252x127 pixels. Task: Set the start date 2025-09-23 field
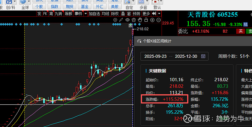coord(155,56)
